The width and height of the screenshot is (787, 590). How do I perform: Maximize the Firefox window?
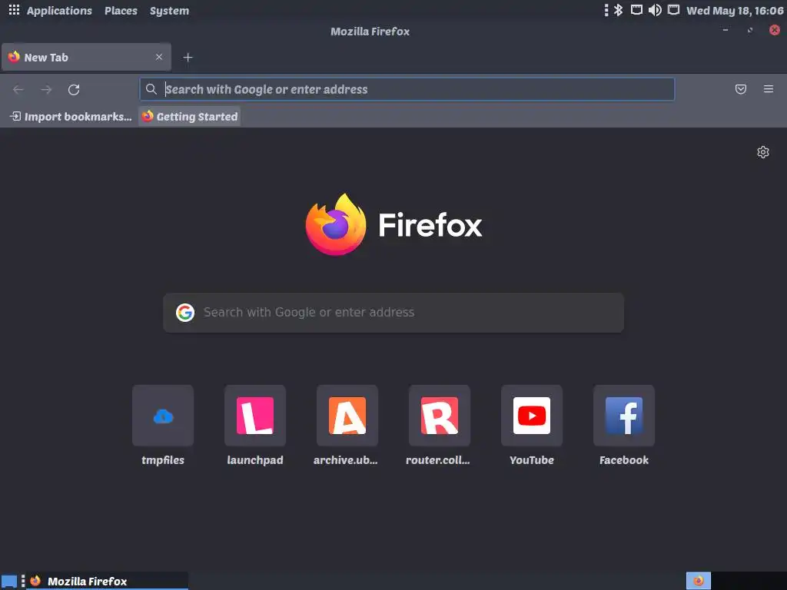point(750,30)
